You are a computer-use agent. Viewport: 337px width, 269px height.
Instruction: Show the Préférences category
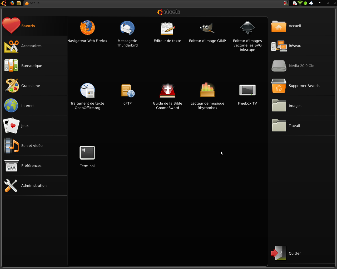35,165
